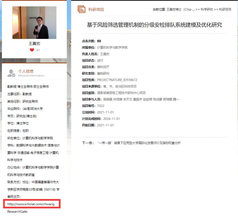Click the name 王嘉宏 below the photo

click(x=34, y=43)
